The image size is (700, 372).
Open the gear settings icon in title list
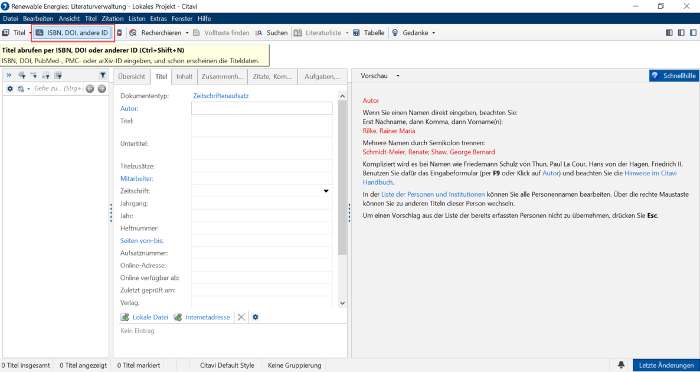(x=10, y=89)
